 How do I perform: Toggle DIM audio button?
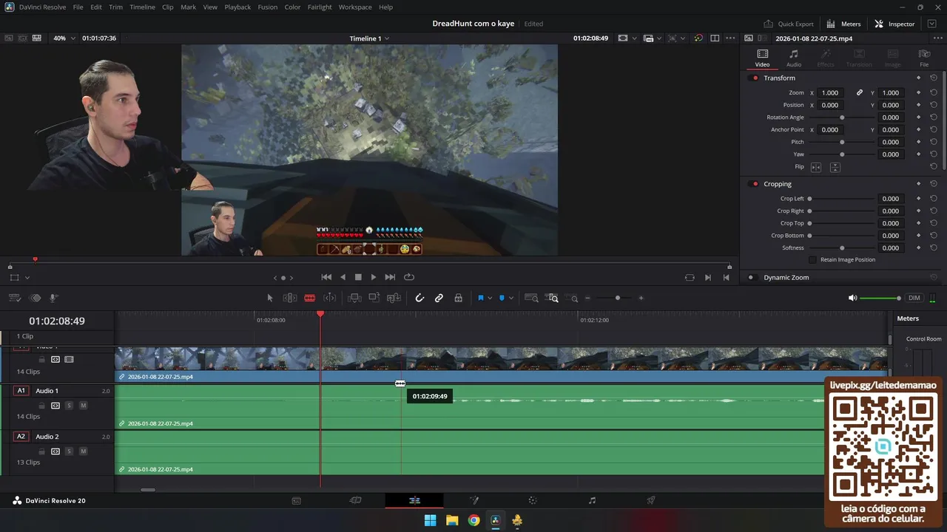(914, 298)
